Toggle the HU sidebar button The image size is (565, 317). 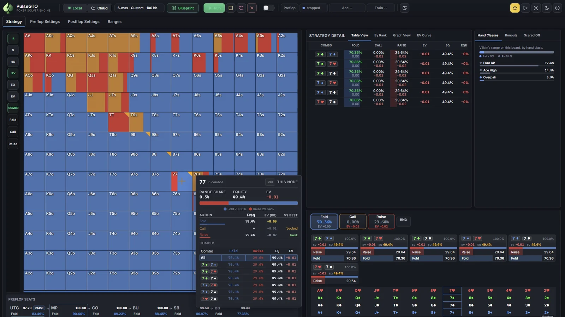point(13,62)
